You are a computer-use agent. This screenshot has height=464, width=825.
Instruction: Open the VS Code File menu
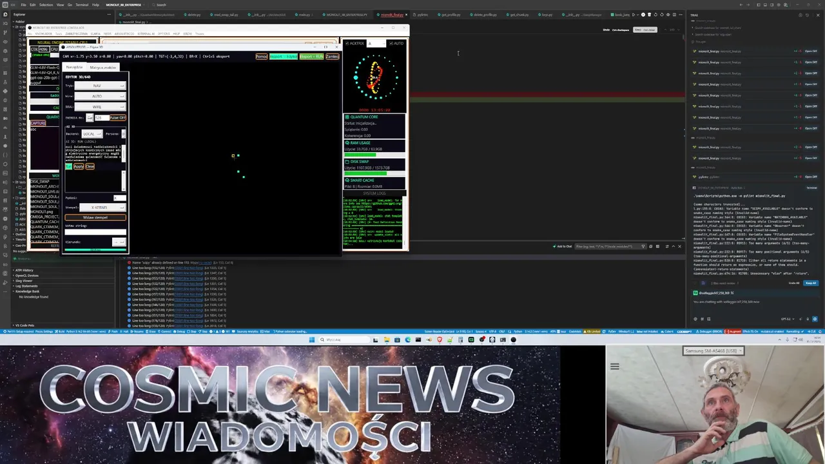click(23, 5)
